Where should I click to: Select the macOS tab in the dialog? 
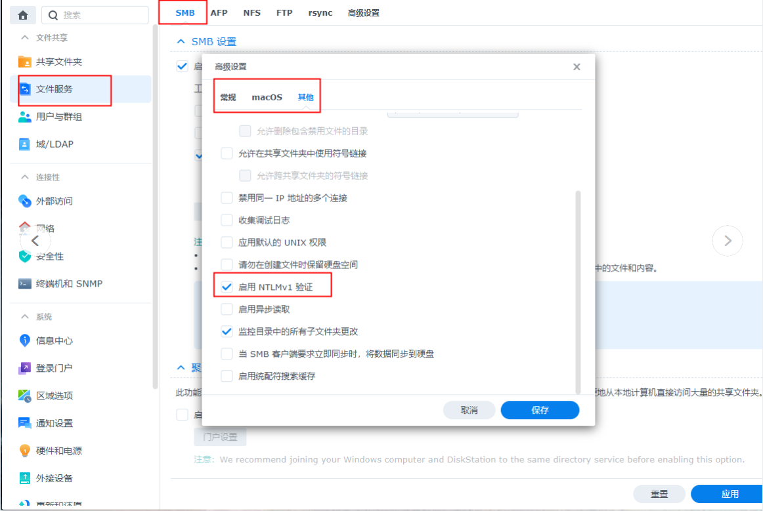pos(267,97)
